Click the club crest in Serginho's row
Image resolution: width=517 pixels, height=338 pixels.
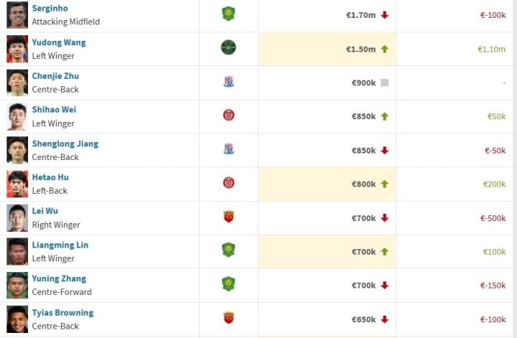click(228, 14)
